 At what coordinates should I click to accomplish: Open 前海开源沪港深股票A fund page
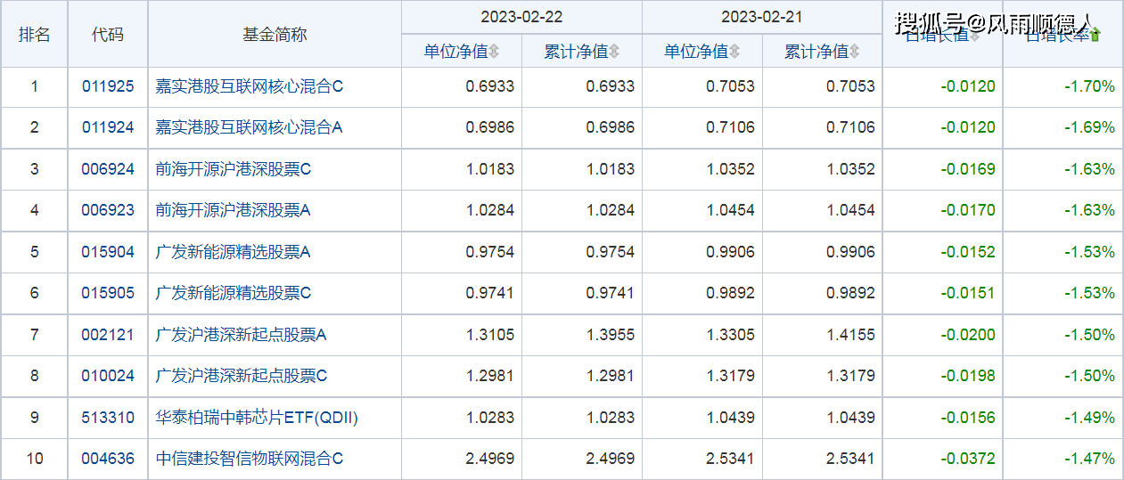(x=233, y=210)
